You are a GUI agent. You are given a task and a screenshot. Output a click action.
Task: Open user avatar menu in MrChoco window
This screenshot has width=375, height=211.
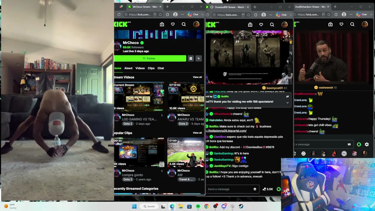[x=196, y=25]
